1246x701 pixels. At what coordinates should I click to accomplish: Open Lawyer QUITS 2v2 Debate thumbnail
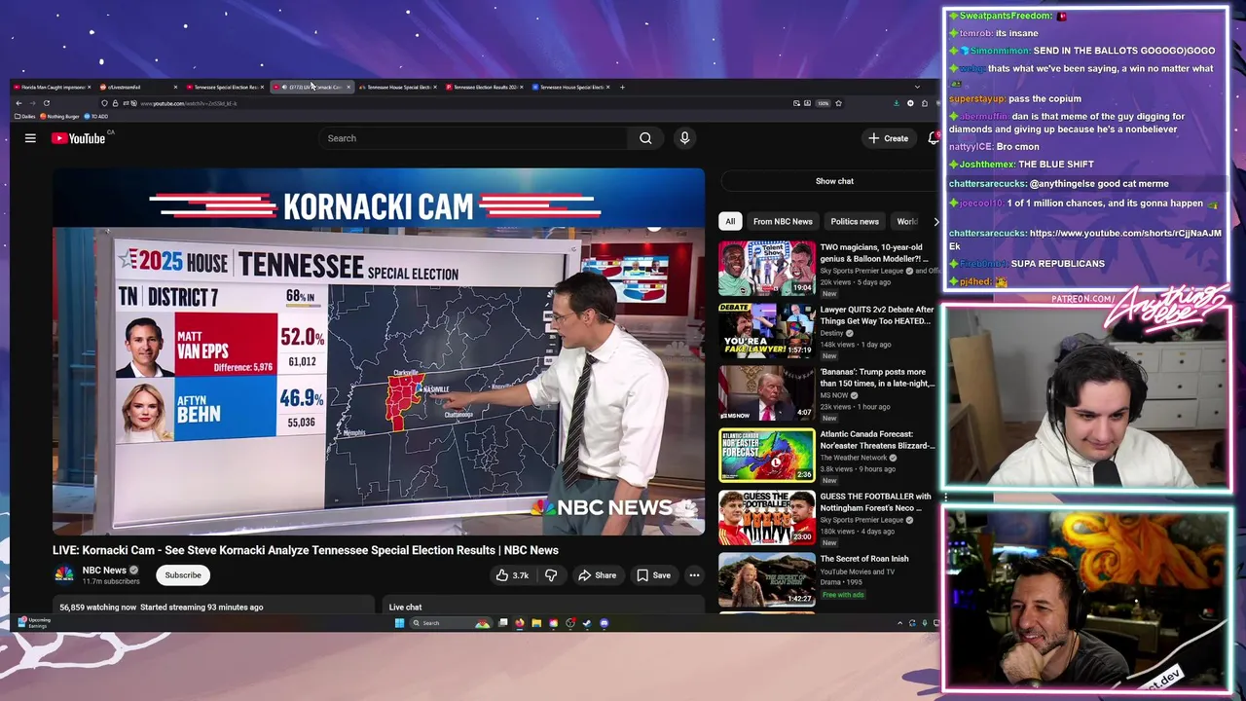pyautogui.click(x=767, y=330)
